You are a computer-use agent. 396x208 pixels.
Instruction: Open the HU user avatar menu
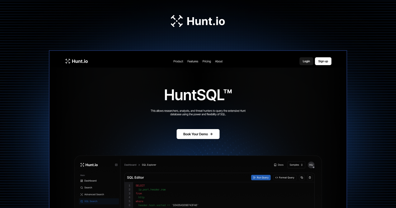[x=311, y=165]
